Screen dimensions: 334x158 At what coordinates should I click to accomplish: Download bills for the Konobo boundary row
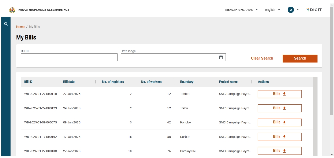pyautogui.click(x=280, y=122)
